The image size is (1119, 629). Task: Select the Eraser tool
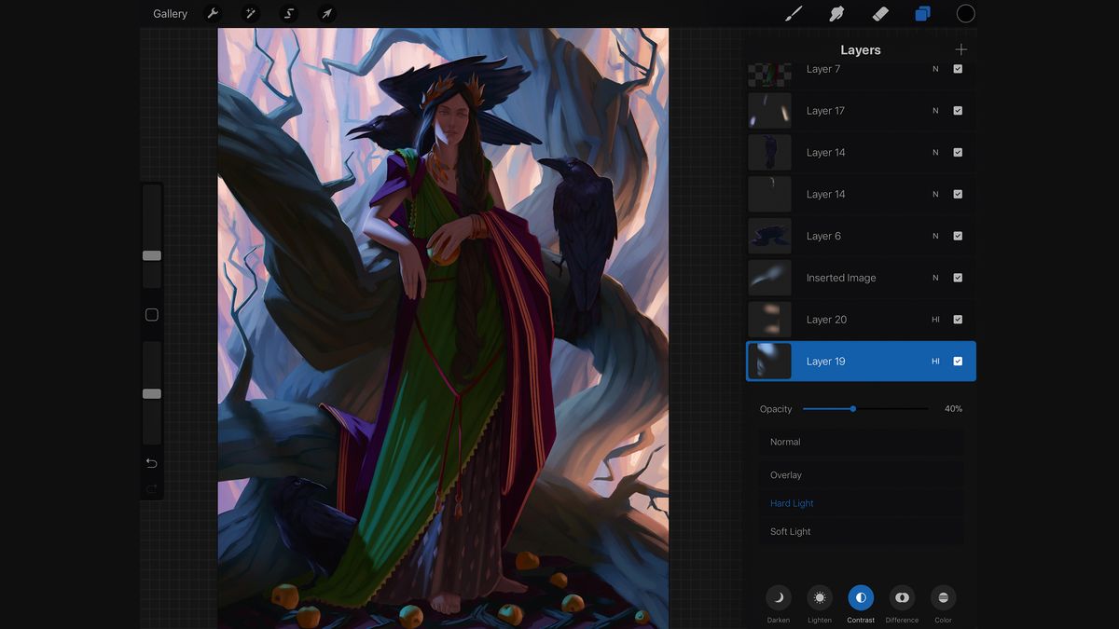[877, 13]
